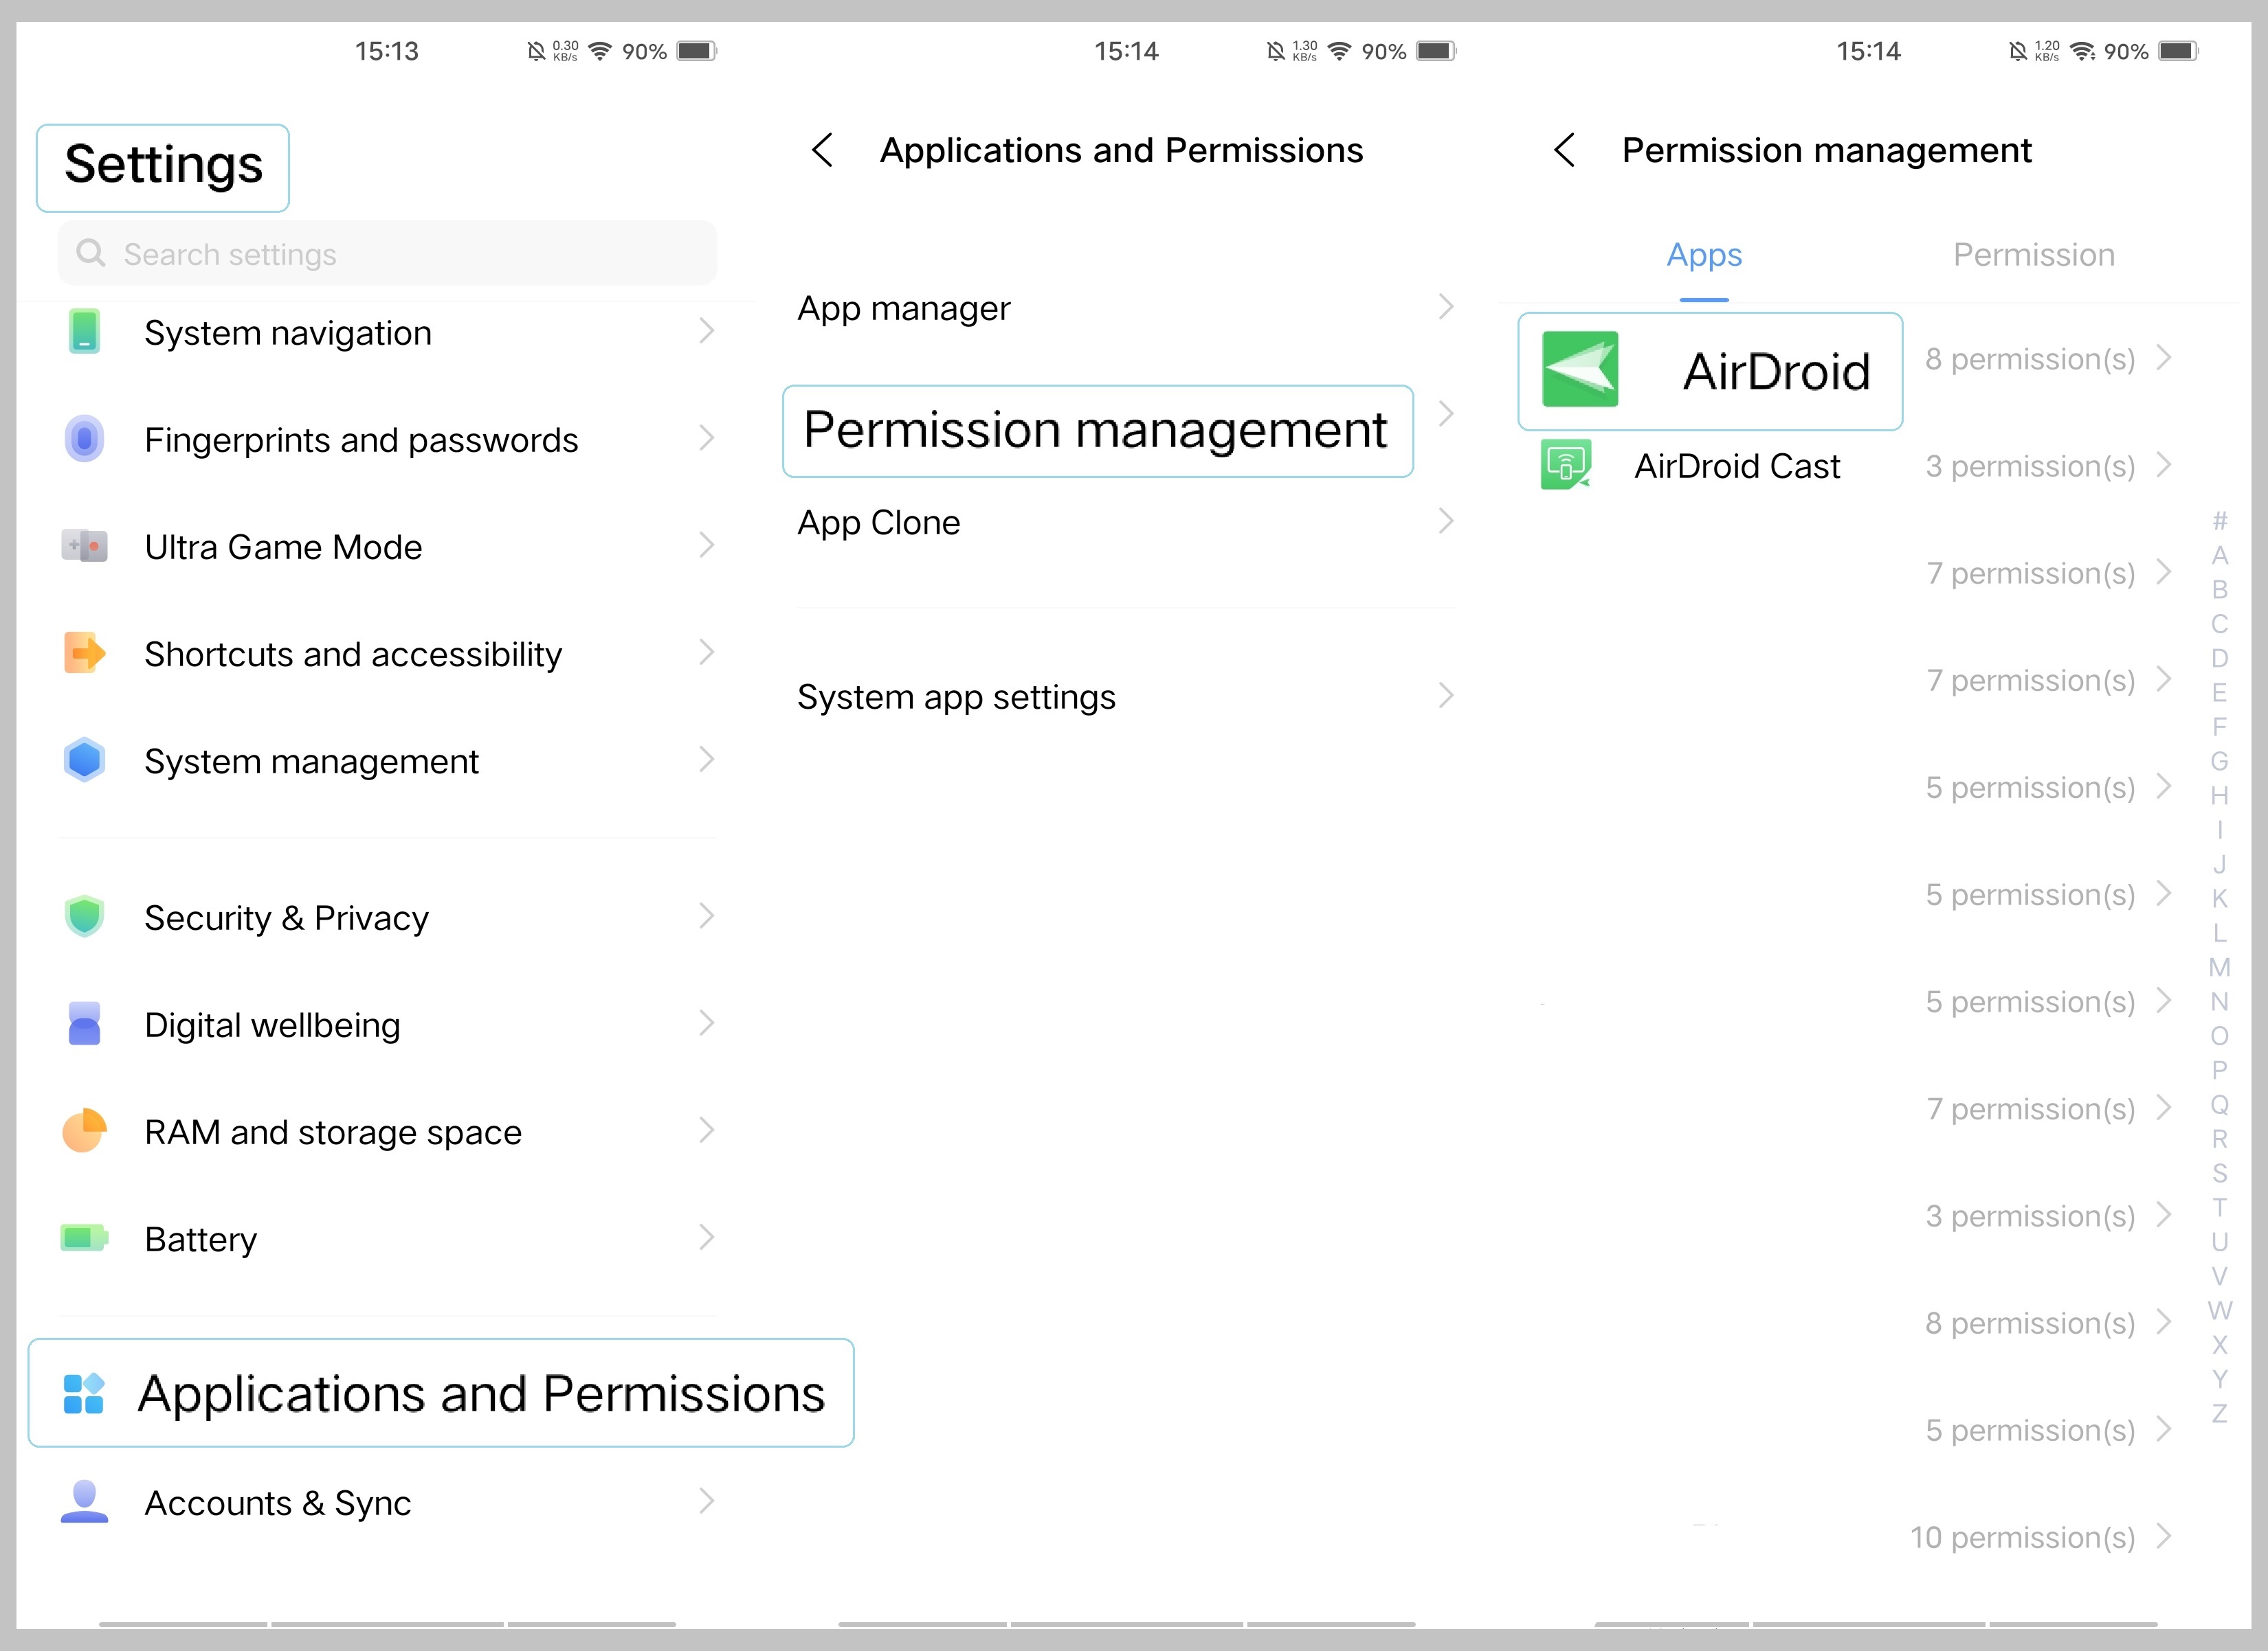Select the Apps tab
The width and height of the screenshot is (2268, 1651).
click(x=1704, y=255)
